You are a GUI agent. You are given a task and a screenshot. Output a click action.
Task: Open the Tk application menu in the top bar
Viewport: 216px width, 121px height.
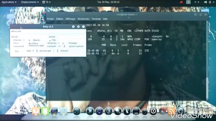pos(47,2)
